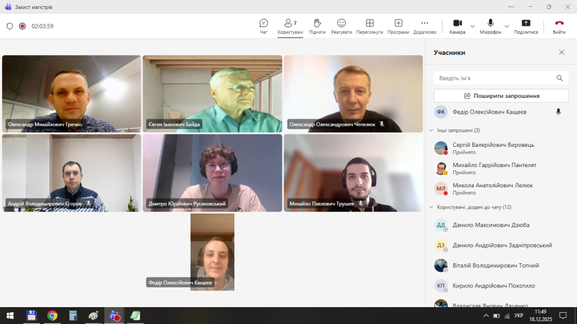Open Програми apps menu
Viewport: 577px width, 324px height.
pyautogui.click(x=398, y=26)
